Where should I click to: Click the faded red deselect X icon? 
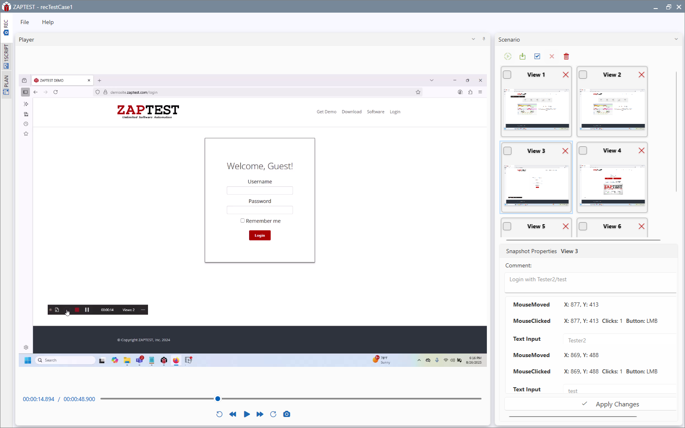552,56
